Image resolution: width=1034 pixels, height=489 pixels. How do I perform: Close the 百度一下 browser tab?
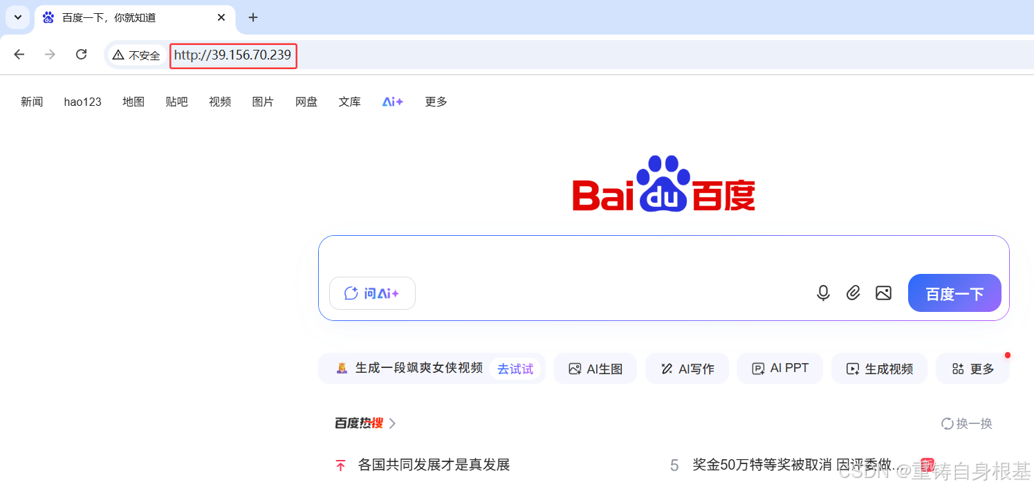point(221,17)
